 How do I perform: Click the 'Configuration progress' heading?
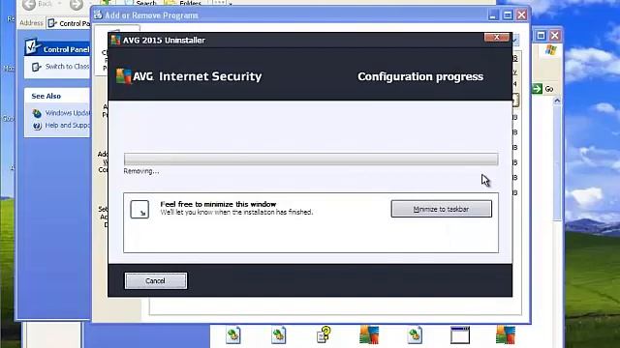[420, 76]
